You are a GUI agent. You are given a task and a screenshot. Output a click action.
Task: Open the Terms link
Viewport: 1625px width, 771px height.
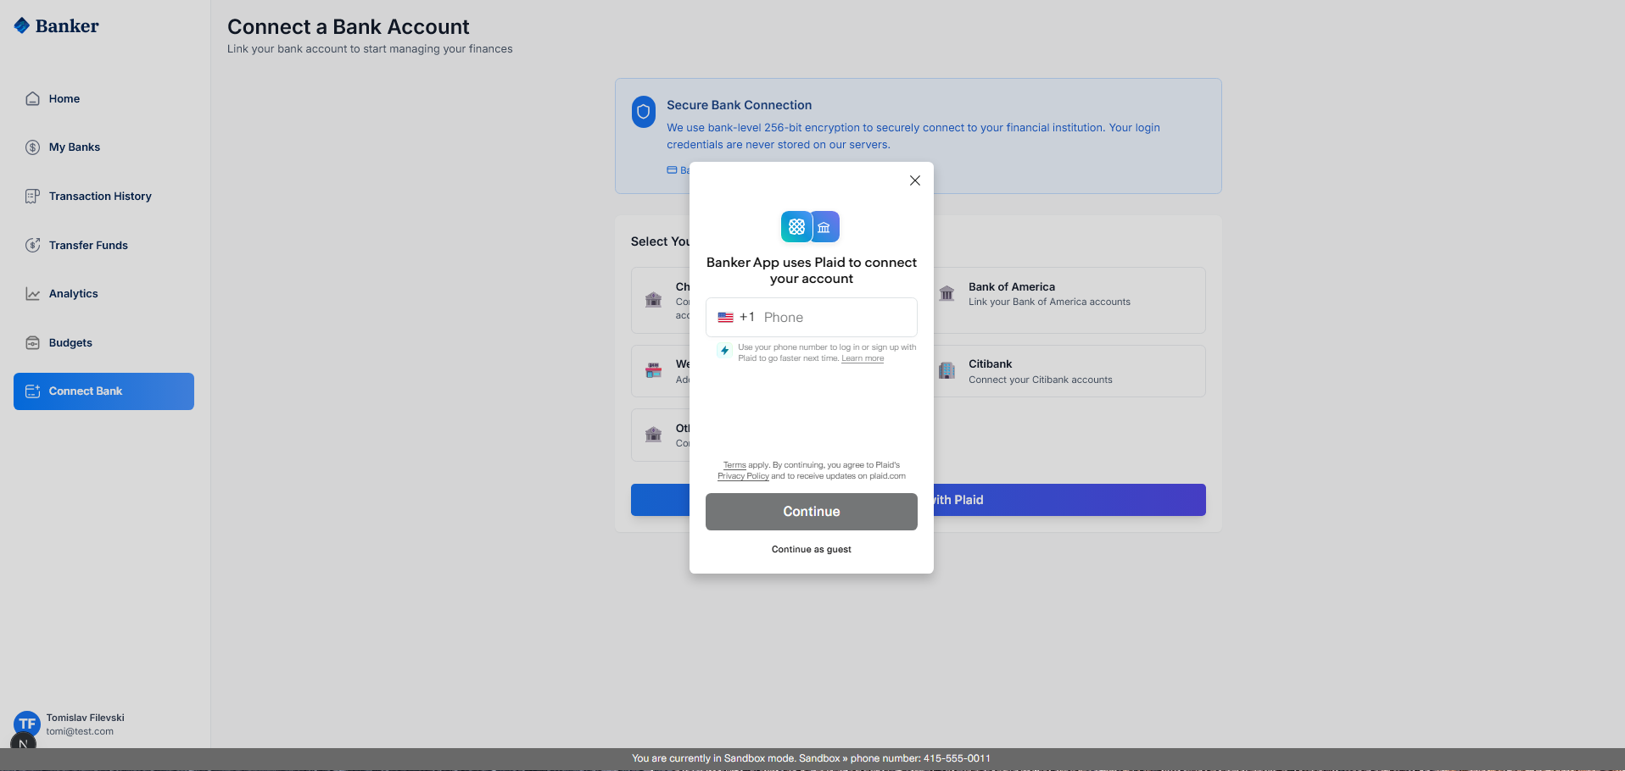pyautogui.click(x=734, y=465)
